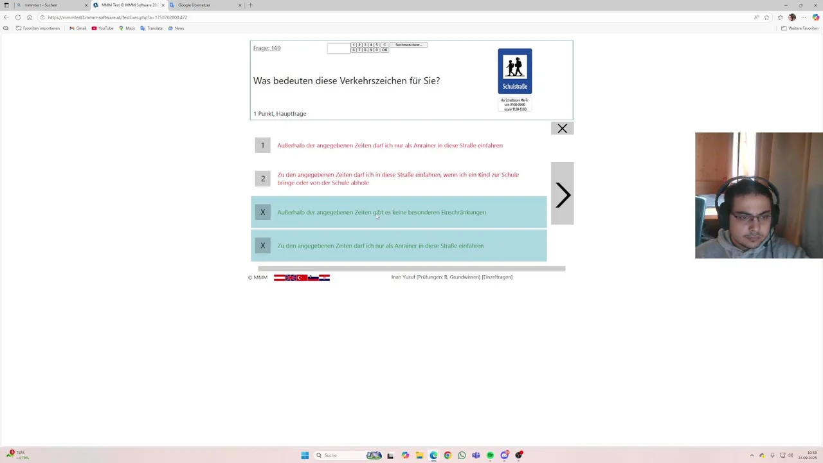The image size is (823, 463).
Task: Open 'Favoriten importieren' bookmark
Action: point(38,28)
